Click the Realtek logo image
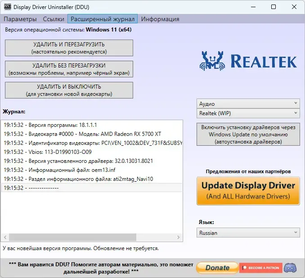Image resolution: width=305 pixels, height=278 pixels. pos(248,61)
